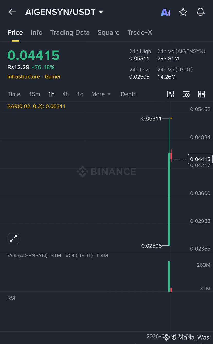The height and width of the screenshot is (344, 213).
Task: Select the 1d timeframe option
Action: tap(80, 94)
